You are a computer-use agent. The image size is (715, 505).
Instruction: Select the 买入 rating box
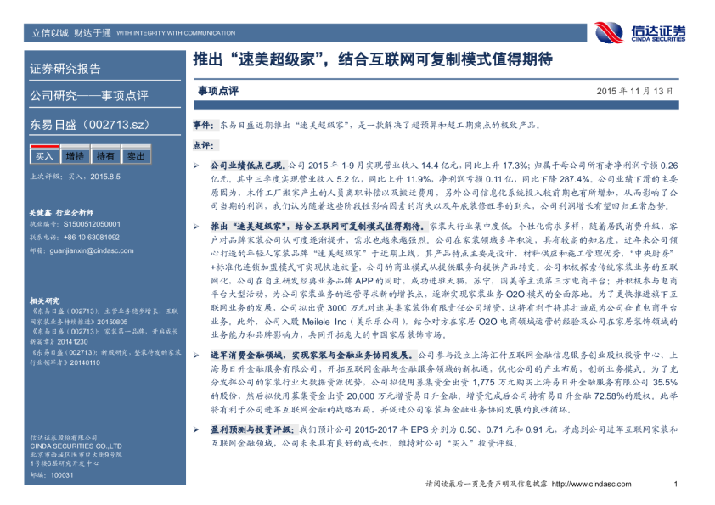43,157
